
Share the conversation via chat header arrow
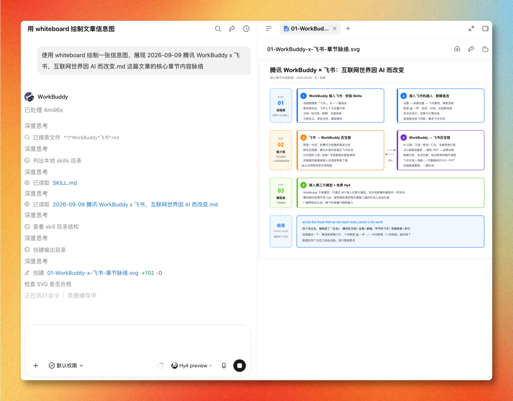[x=232, y=29]
